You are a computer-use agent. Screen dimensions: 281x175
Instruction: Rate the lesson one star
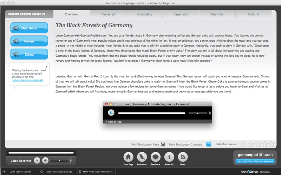(x=243, y=144)
